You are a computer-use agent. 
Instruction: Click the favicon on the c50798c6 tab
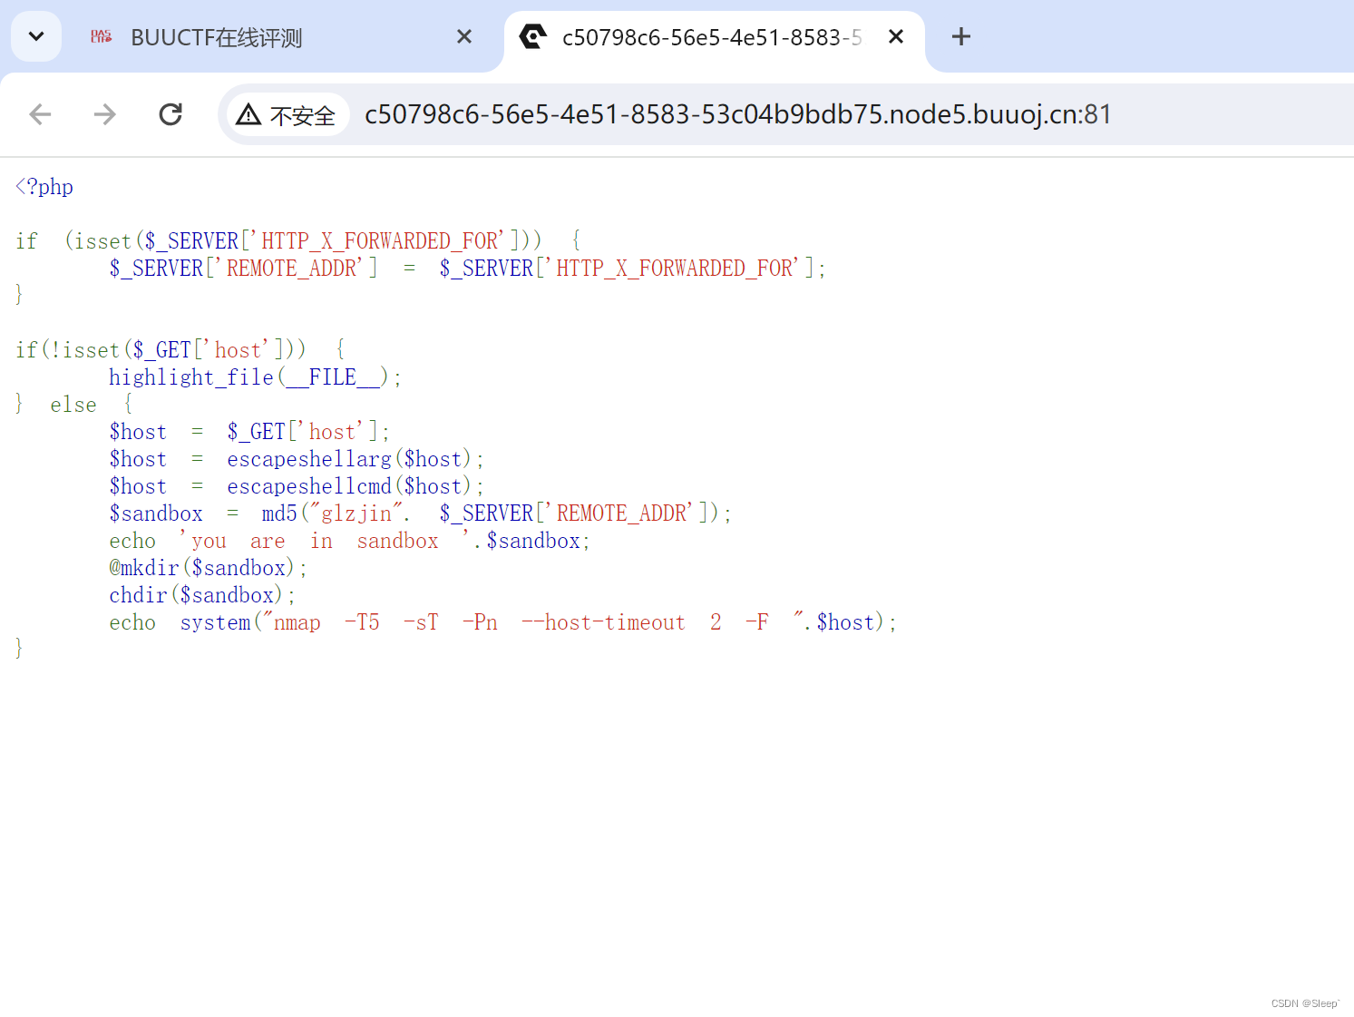tap(534, 36)
